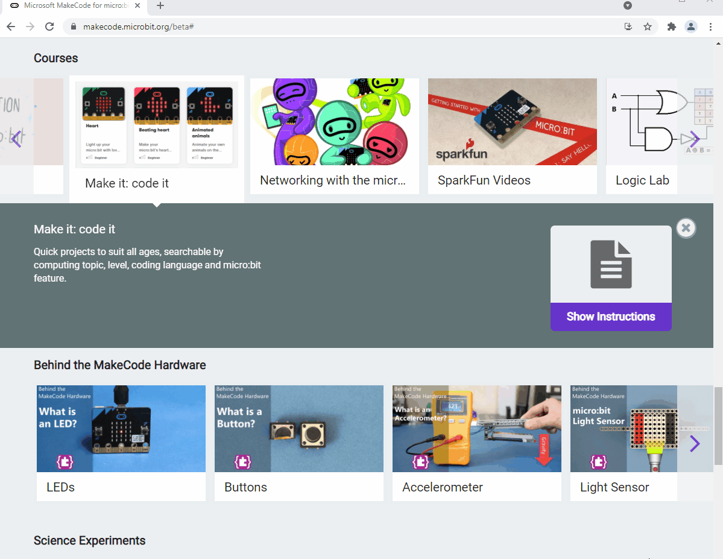Click the MakeCode badge on the Accelerometer video

point(420,462)
